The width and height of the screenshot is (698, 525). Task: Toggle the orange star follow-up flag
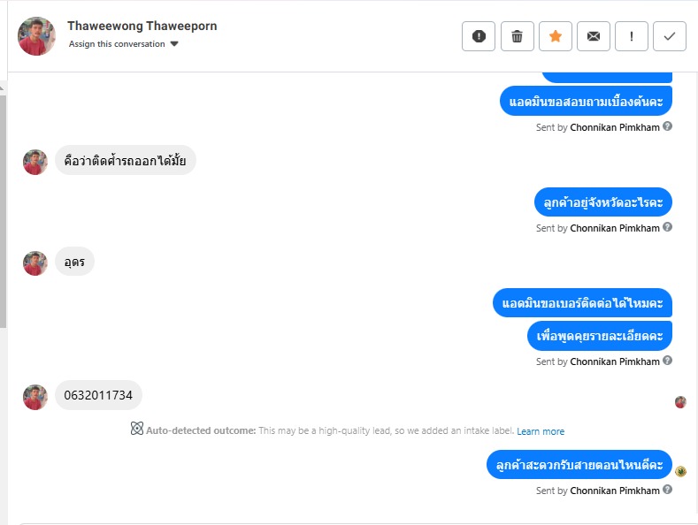pyautogui.click(x=556, y=36)
